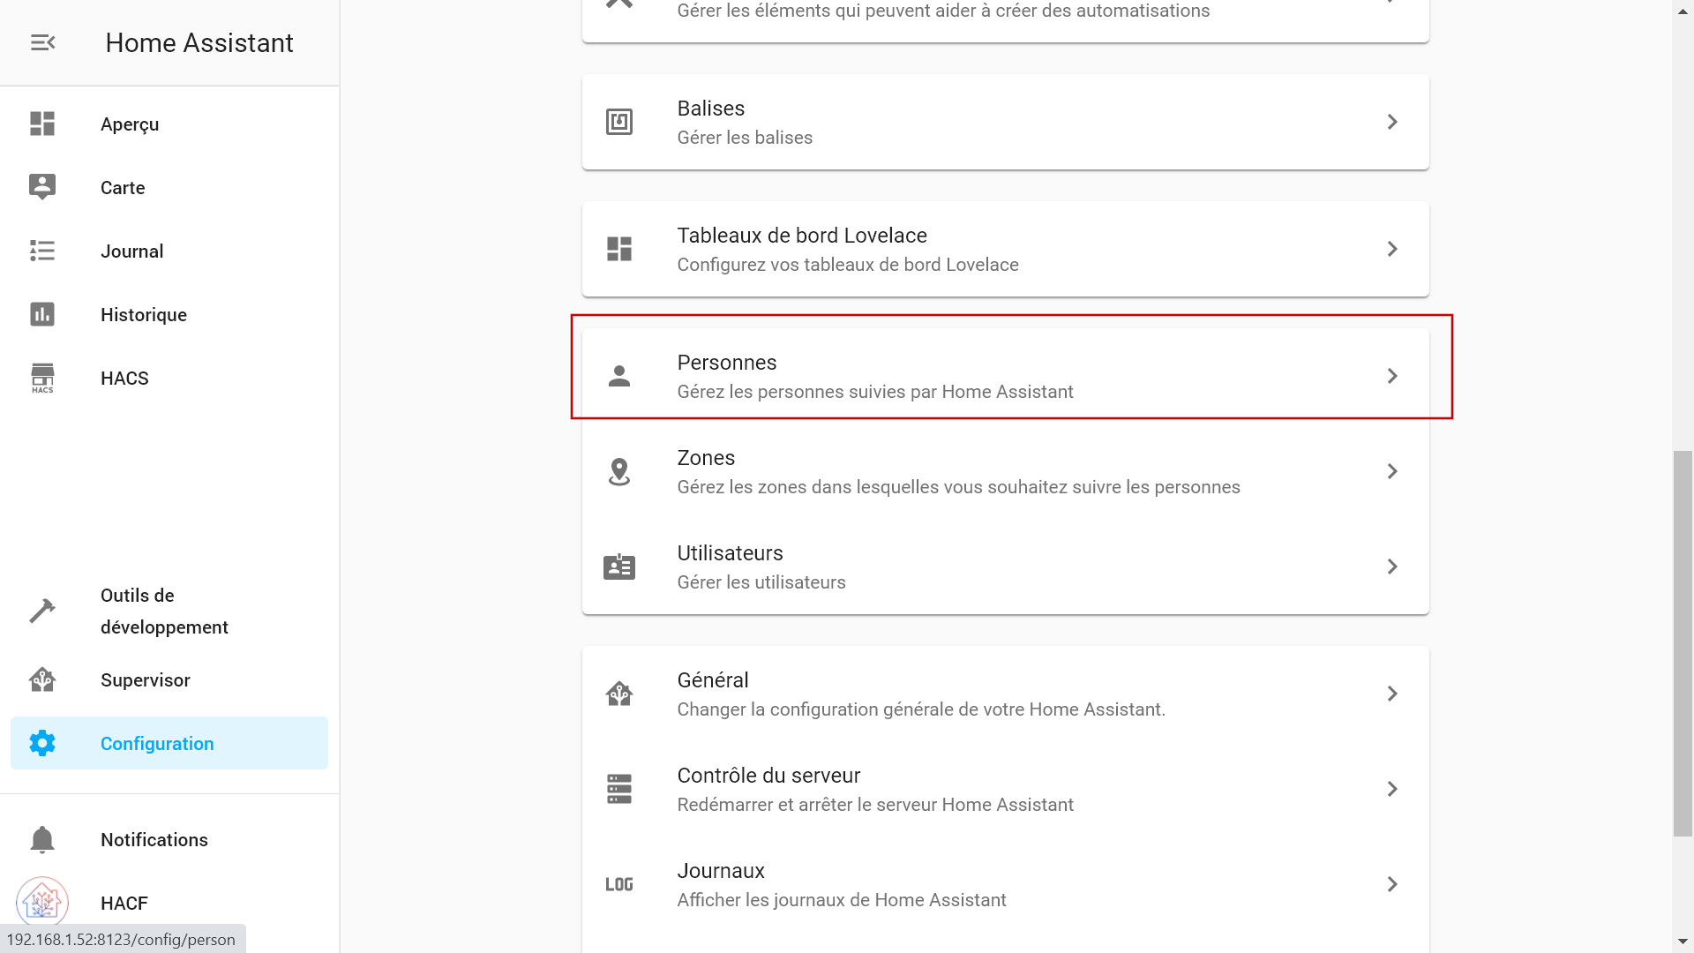Click the Historique chart icon

42,314
